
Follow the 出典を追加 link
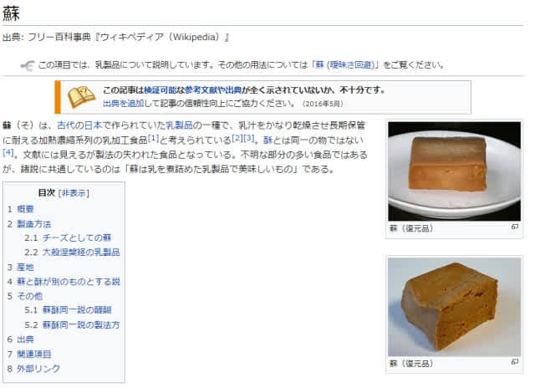tap(123, 104)
